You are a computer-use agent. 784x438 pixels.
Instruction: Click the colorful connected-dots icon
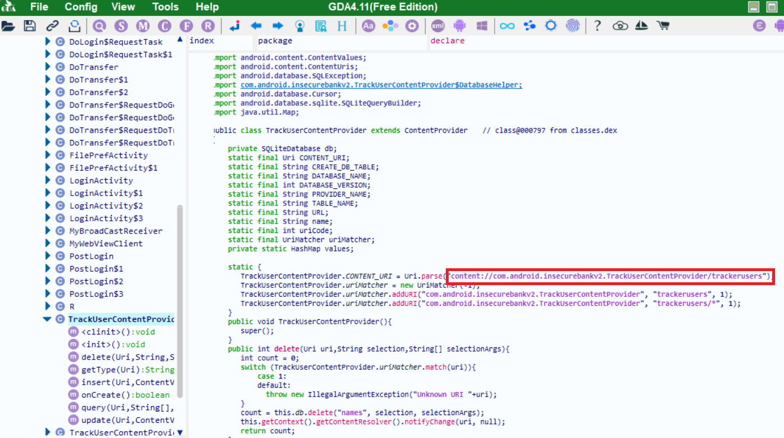pyautogui.click(x=390, y=26)
